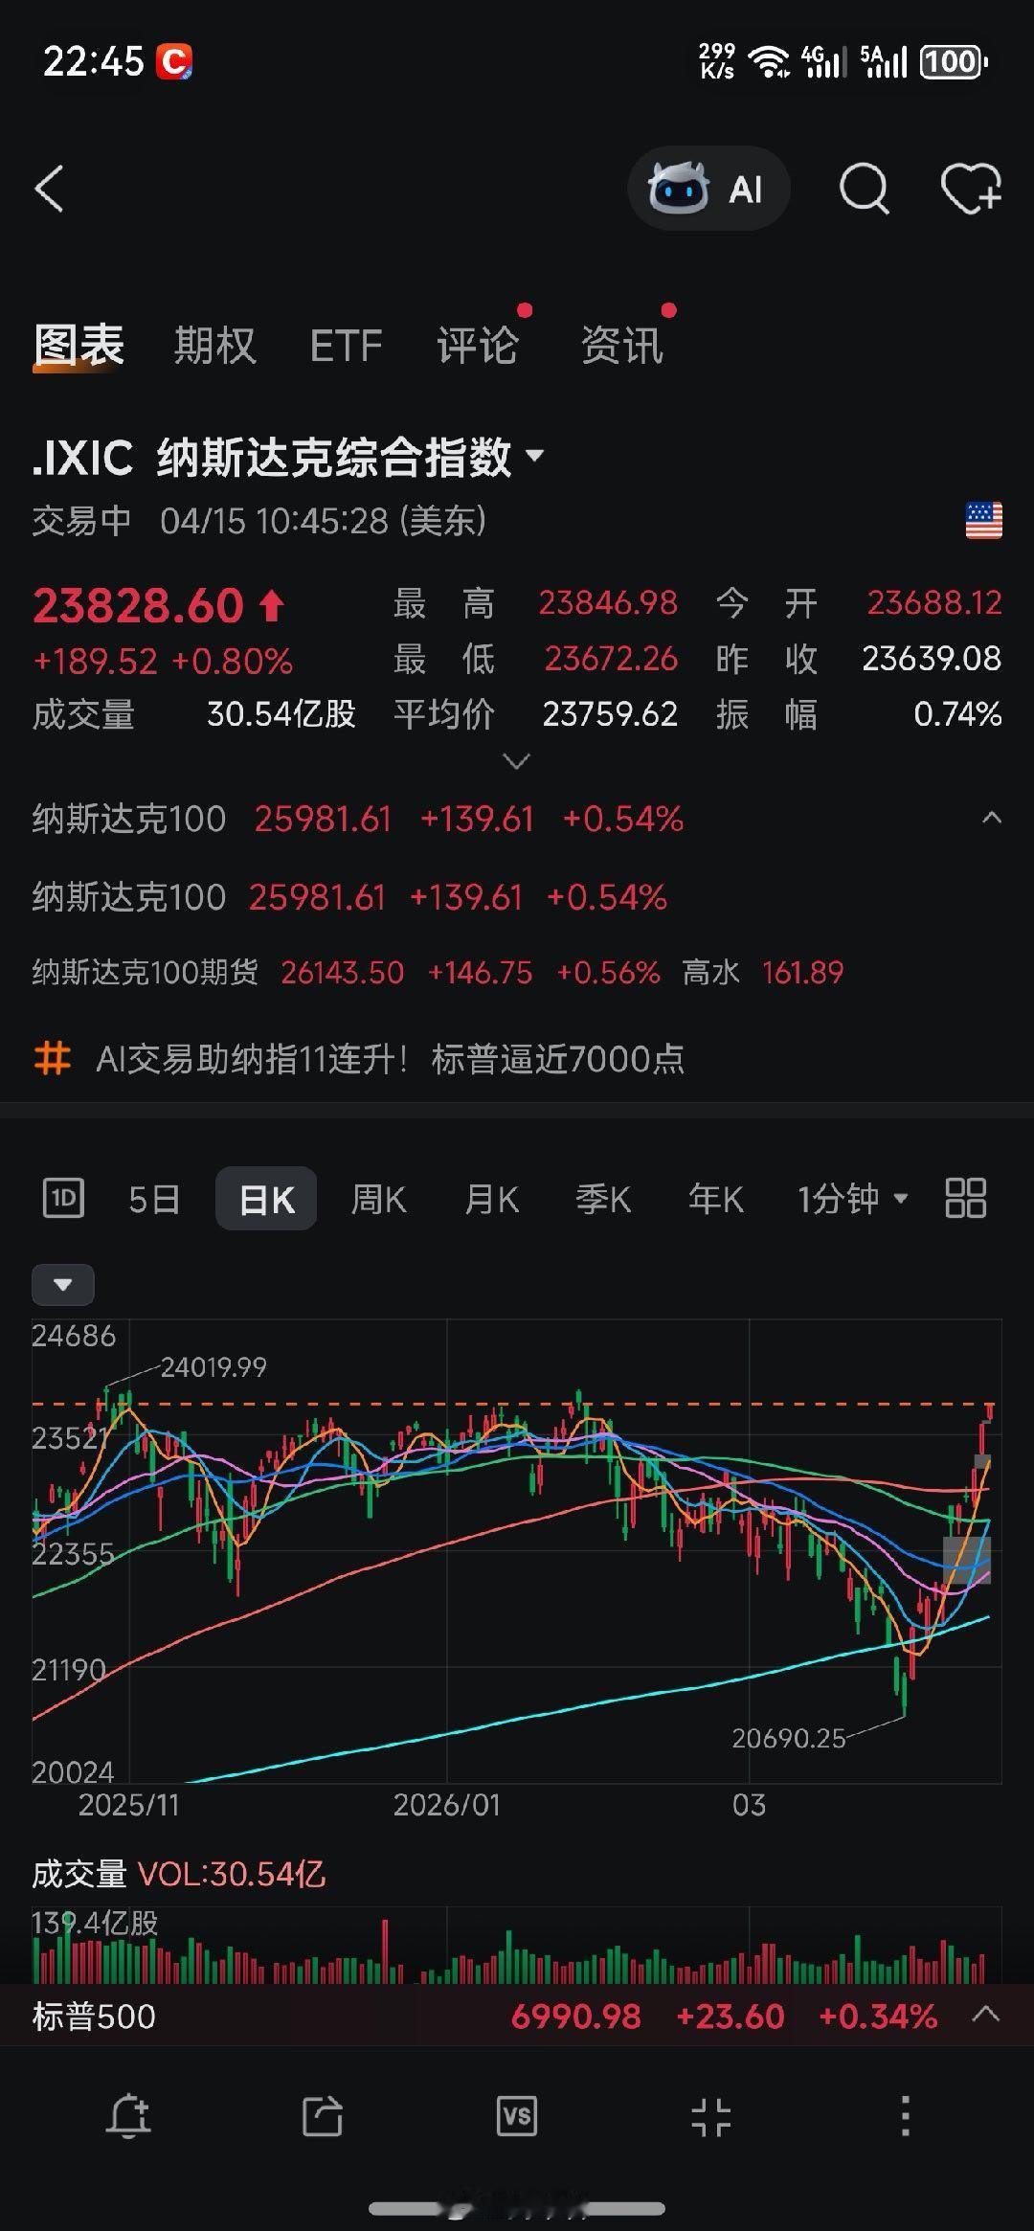Open the index name dropdown triangle
The image size is (1034, 2231).
tap(535, 456)
